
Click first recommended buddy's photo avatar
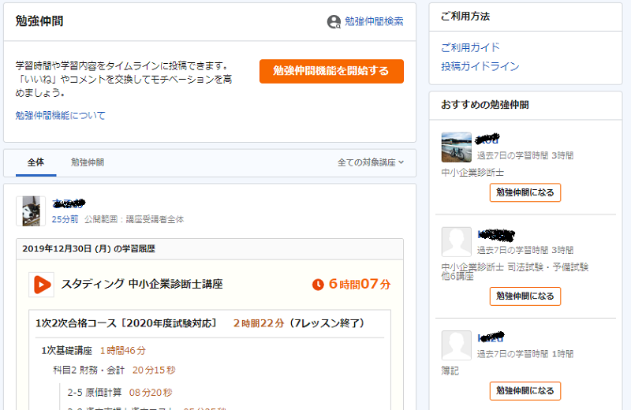[x=457, y=147]
